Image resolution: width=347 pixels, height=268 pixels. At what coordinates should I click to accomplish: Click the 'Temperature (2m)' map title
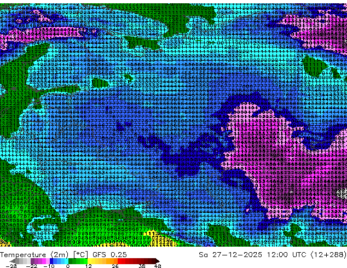click(x=34, y=255)
